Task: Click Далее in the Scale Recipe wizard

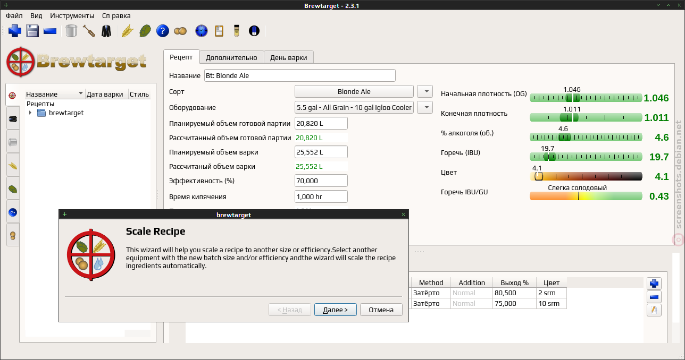Action: 336,310
